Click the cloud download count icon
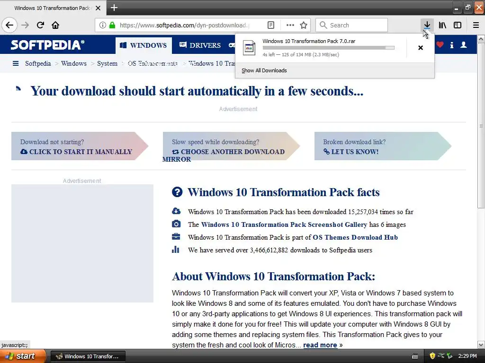This screenshot has height=363, width=485. pyautogui.click(x=176, y=211)
